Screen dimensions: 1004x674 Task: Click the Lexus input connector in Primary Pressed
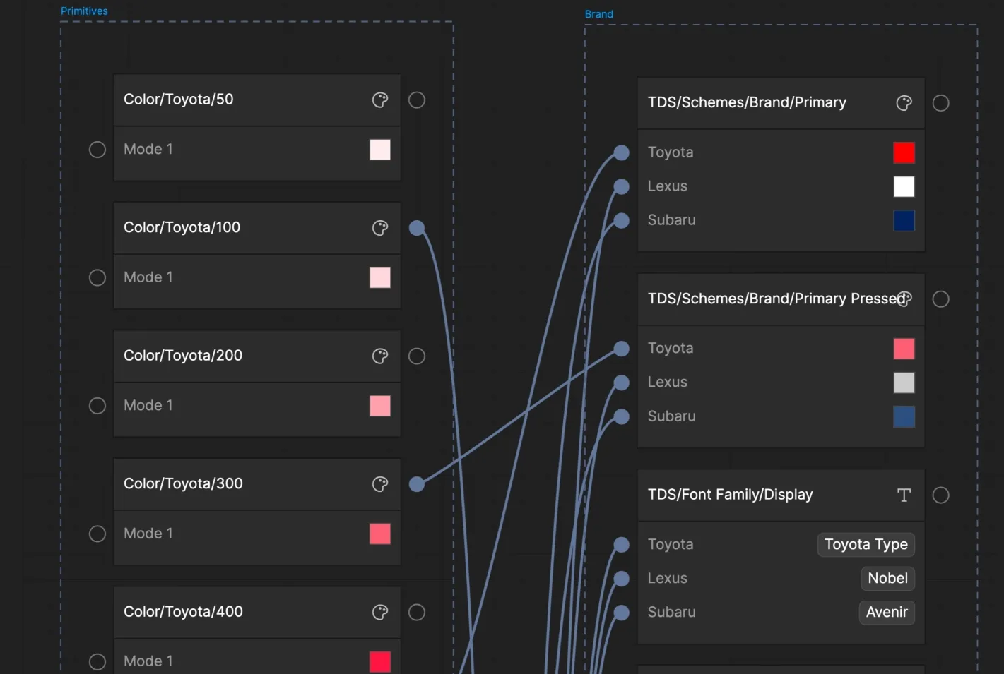622,383
